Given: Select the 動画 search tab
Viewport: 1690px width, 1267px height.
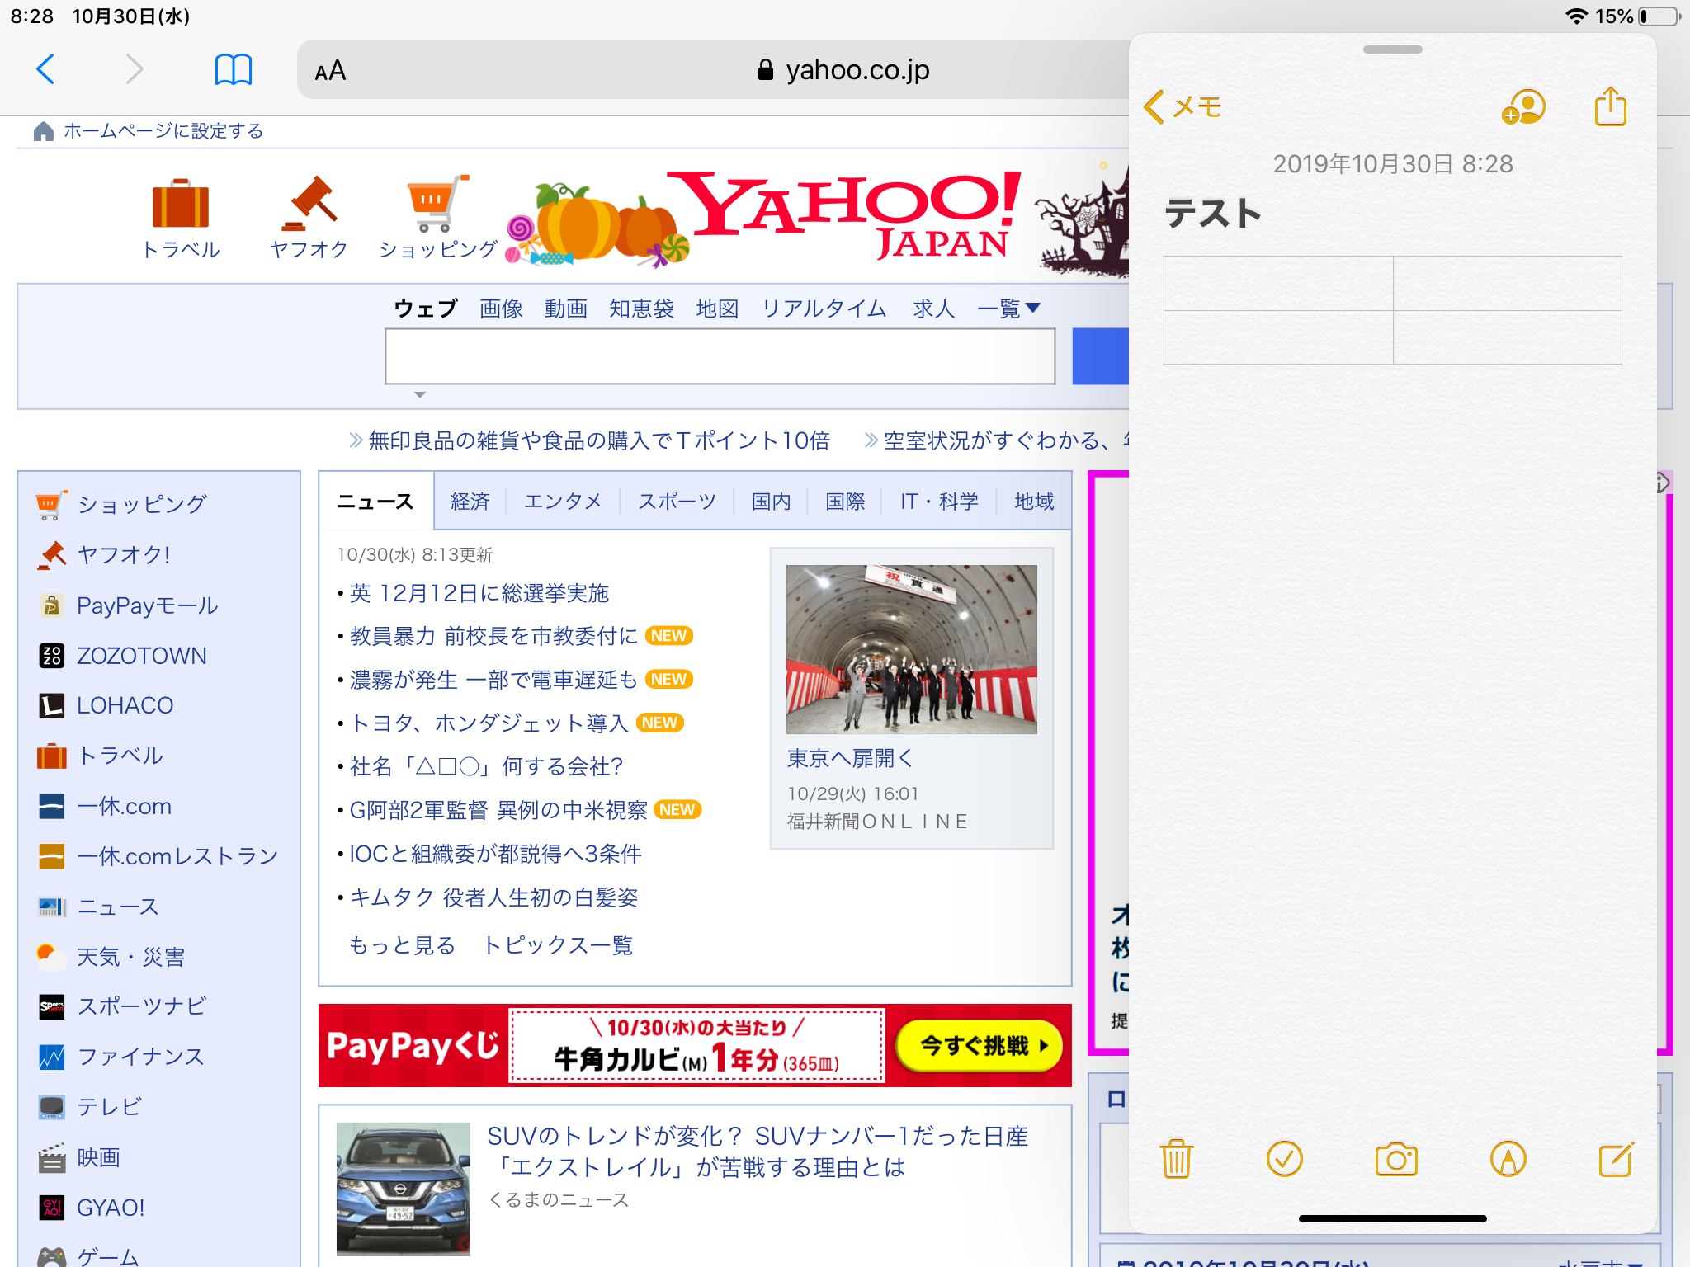Looking at the screenshot, I should click(565, 309).
